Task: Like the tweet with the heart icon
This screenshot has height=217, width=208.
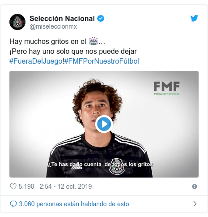Action: (13, 187)
